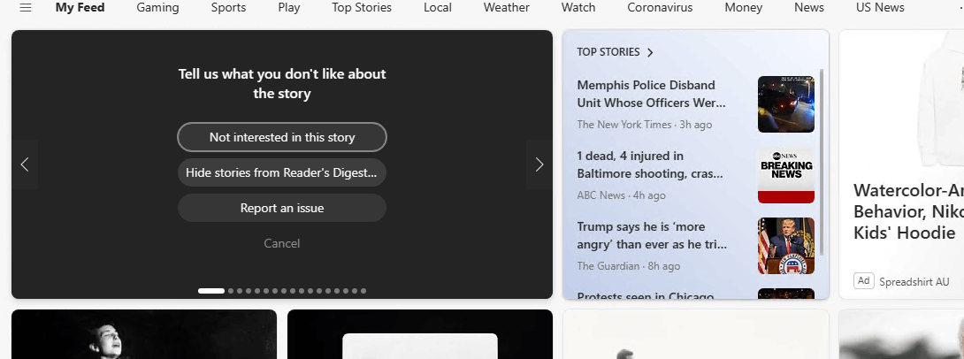Open Baltimore shooting story headline
The width and height of the screenshot is (964, 359).
(650, 164)
